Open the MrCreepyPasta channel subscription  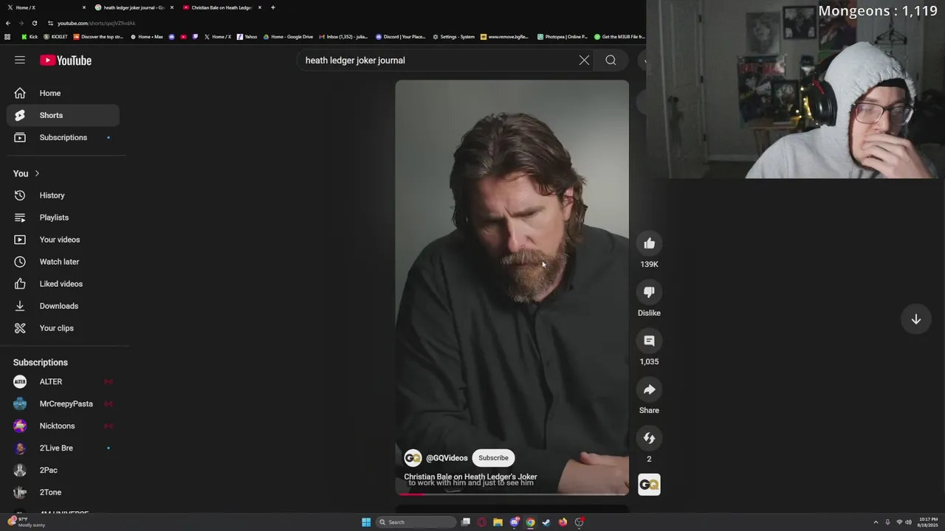63,403
